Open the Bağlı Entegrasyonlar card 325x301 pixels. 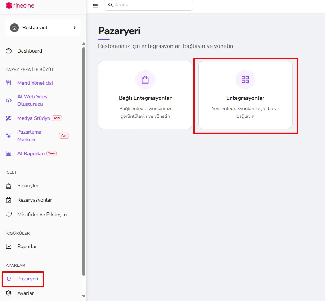point(145,95)
